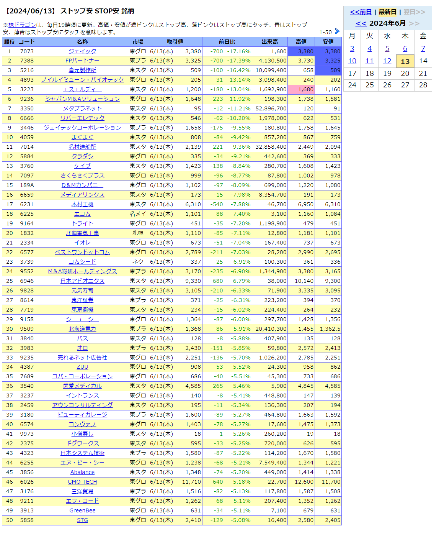Open stock クラダシ link

82,157
